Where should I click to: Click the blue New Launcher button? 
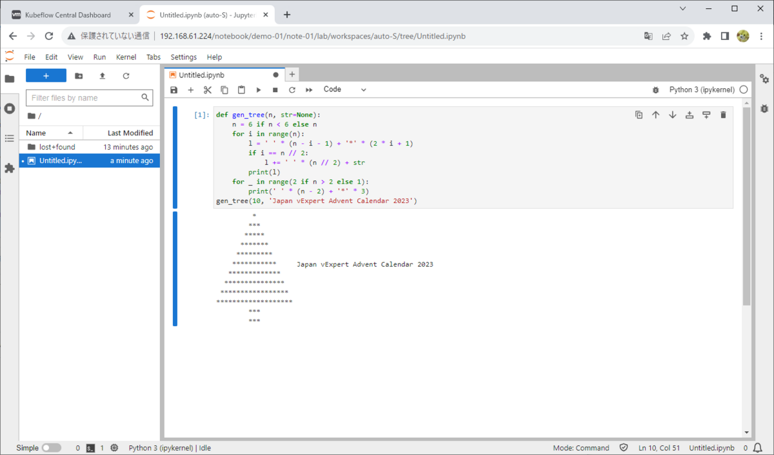[46, 76]
